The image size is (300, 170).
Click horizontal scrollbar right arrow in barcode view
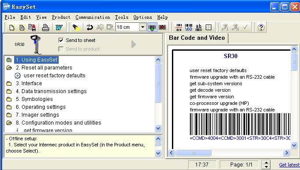[286, 153]
